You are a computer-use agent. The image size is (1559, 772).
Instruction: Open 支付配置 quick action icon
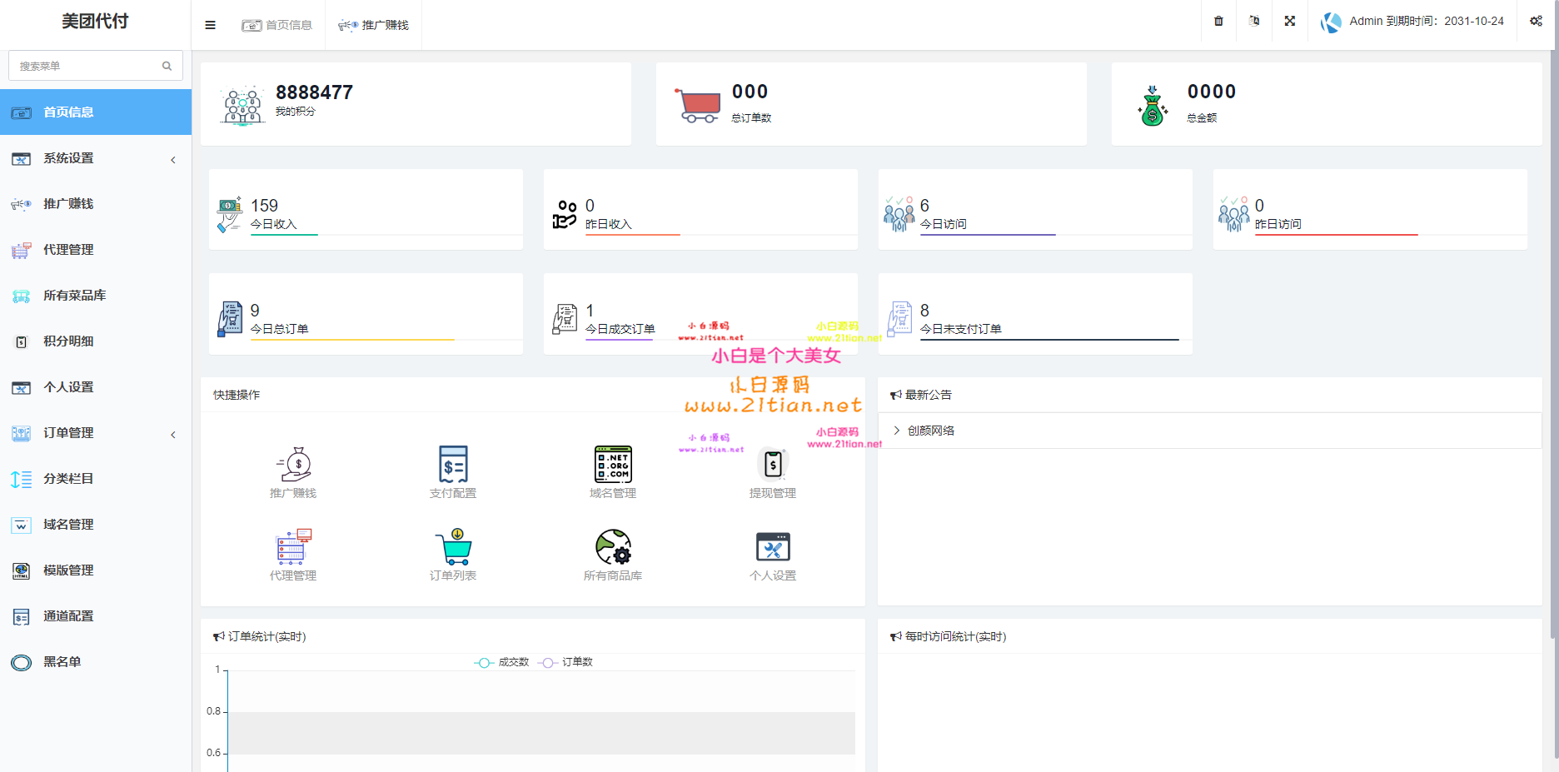[453, 465]
